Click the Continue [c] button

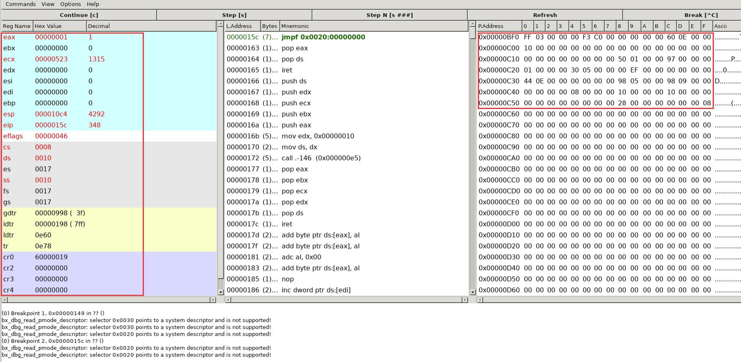pos(79,15)
